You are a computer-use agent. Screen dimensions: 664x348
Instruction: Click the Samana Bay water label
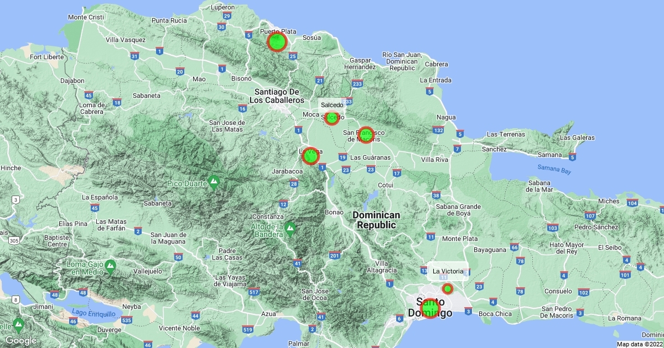tap(554, 170)
